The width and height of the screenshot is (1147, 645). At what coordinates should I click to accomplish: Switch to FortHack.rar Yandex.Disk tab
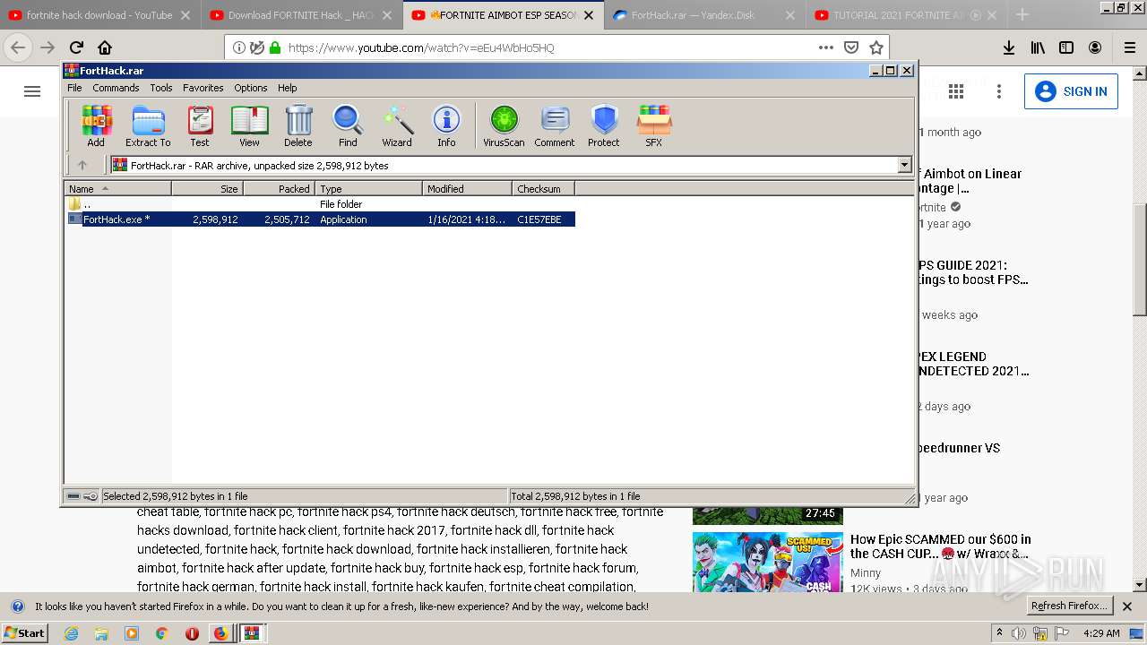[704, 15]
